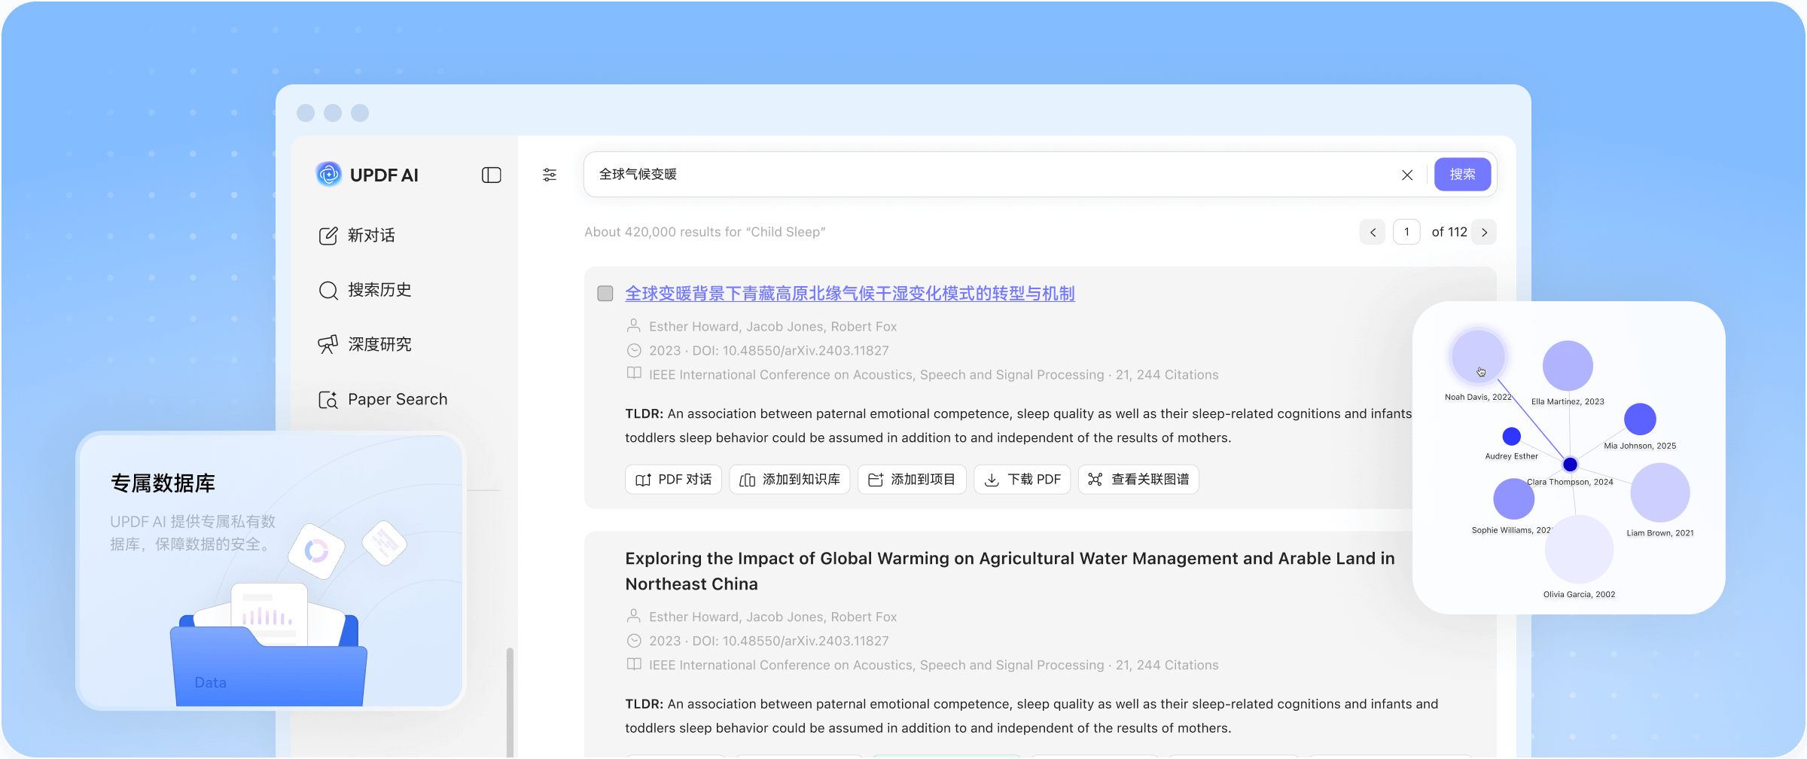Screen dimensions: 1807x759
Task: Click 查看关联图谱 view relation graph
Action: coord(1138,480)
